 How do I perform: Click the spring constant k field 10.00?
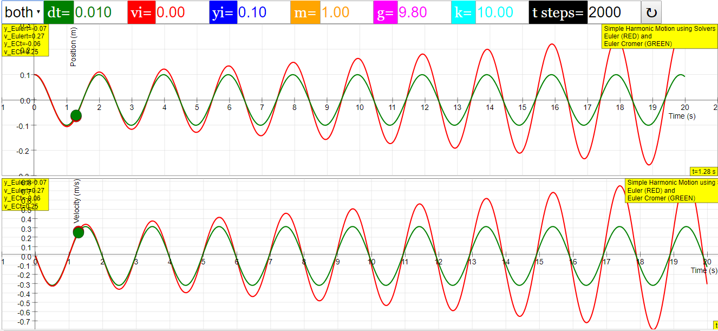tap(502, 12)
